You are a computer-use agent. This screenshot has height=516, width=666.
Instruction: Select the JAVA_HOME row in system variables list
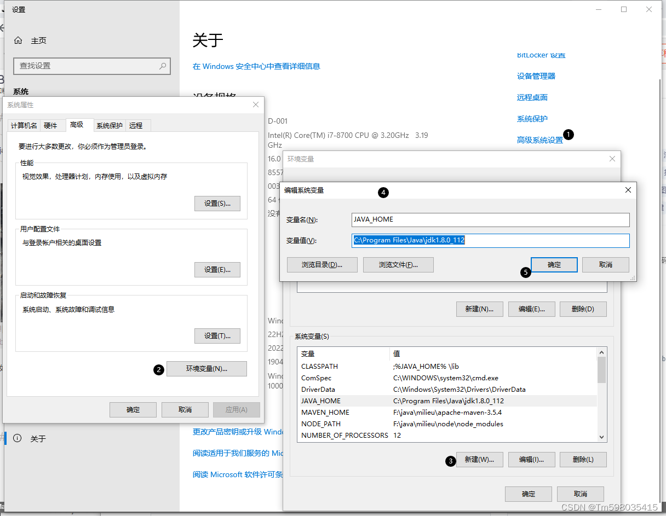[447, 401]
